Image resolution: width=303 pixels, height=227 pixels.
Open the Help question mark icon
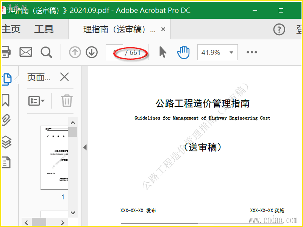pos(279,30)
